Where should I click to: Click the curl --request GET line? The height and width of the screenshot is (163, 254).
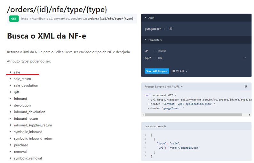[x=160, y=95]
